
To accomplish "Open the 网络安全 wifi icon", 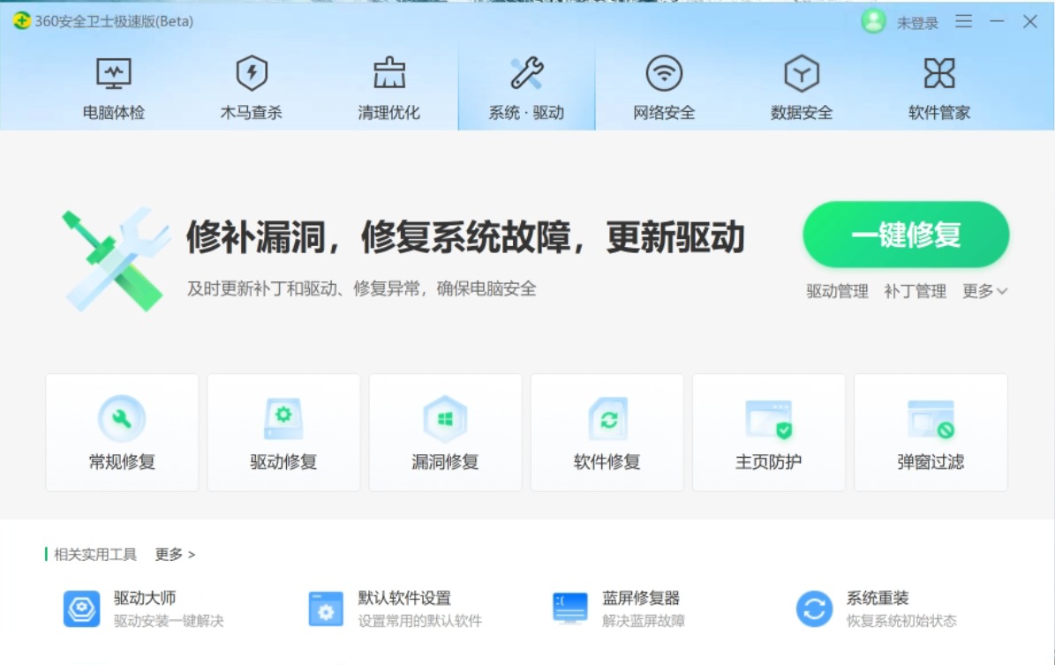I will (x=664, y=73).
